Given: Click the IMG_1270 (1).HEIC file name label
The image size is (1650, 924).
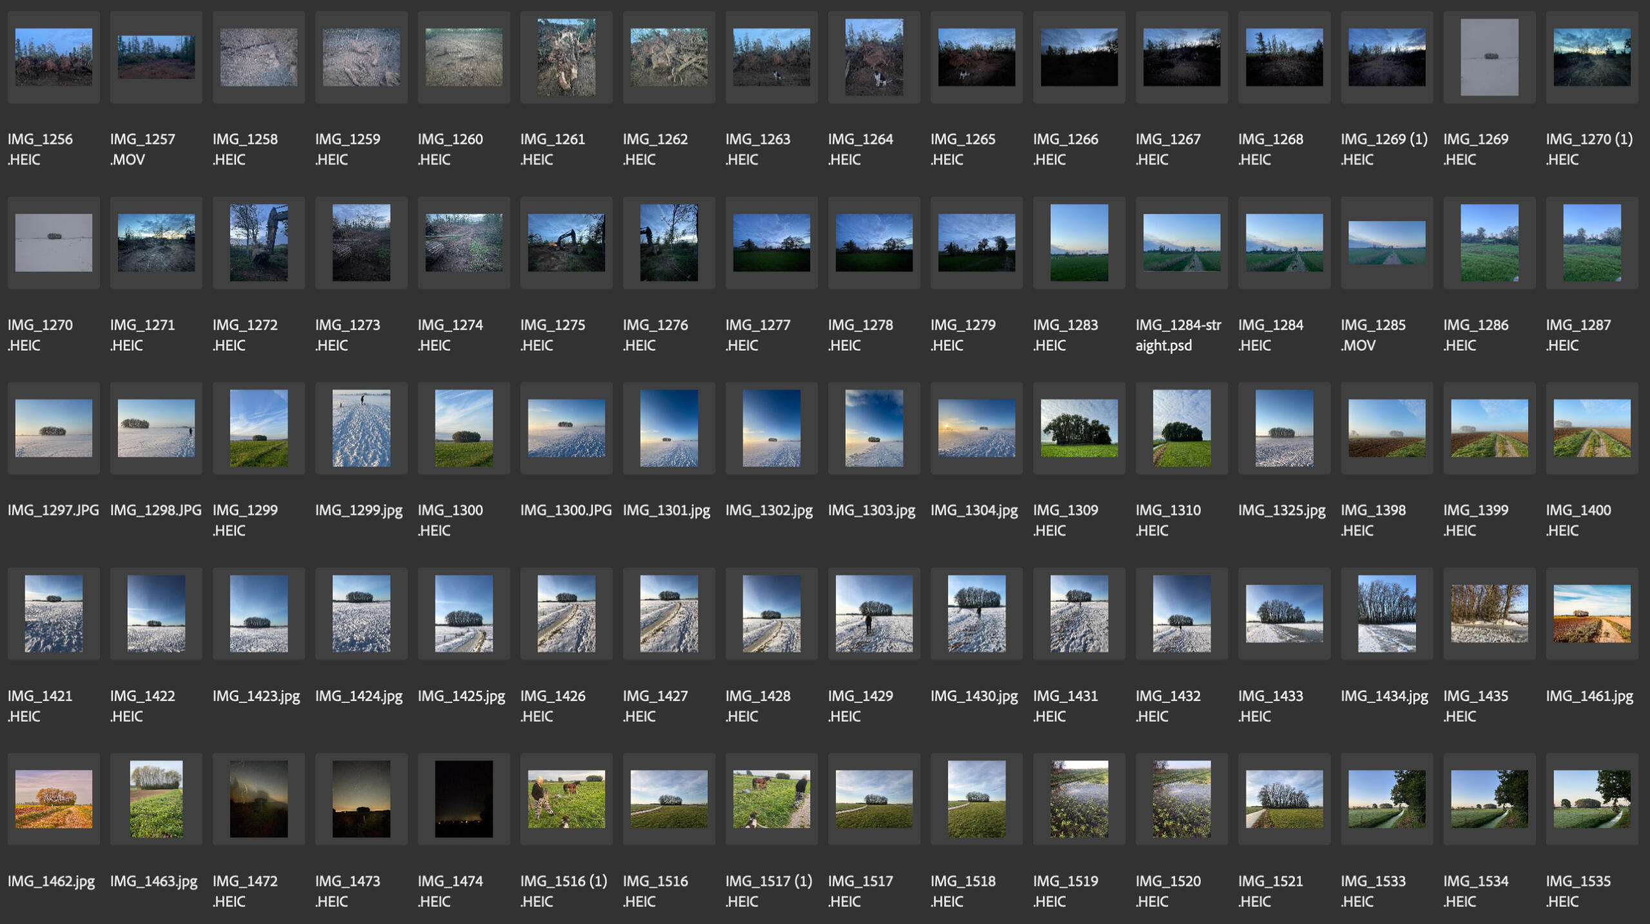Looking at the screenshot, I should coord(1589,149).
